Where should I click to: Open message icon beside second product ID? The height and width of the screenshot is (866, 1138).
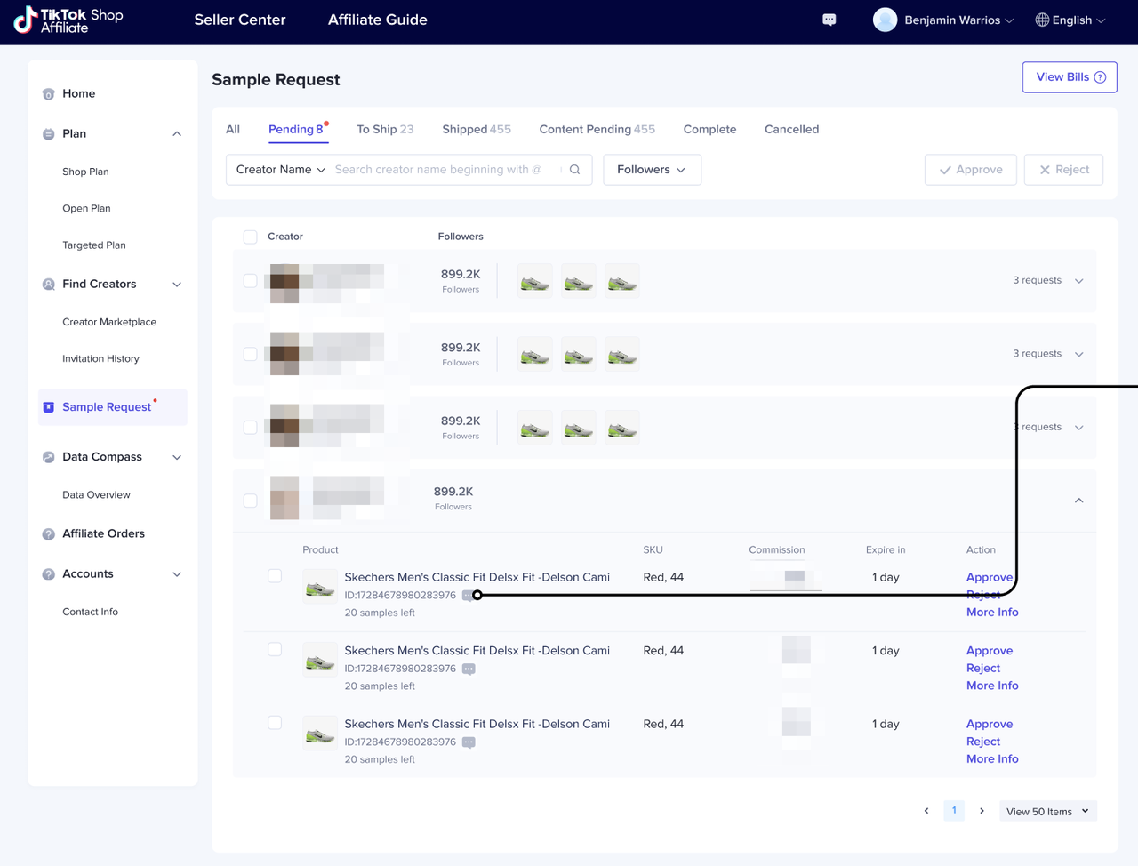(469, 669)
